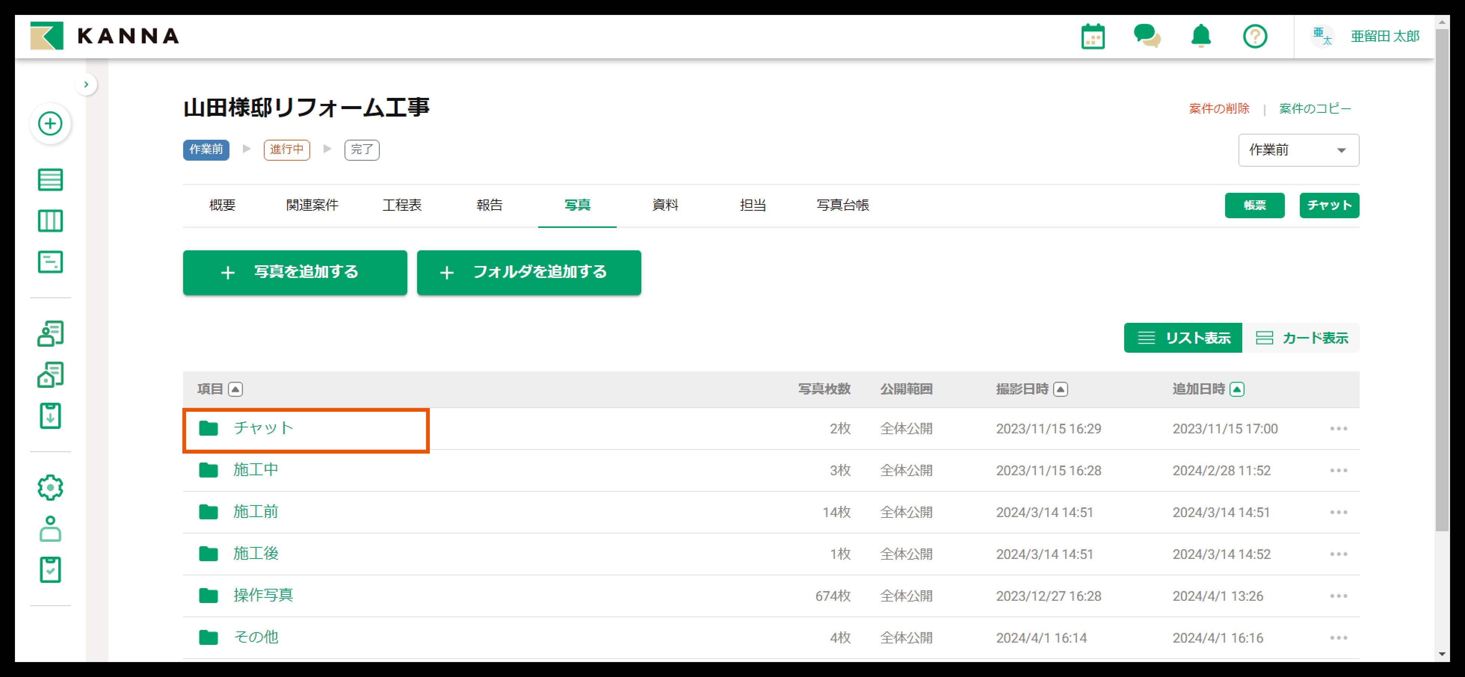The height and width of the screenshot is (677, 1465).
Task: Open sidebar board columns icon
Action: point(50,220)
